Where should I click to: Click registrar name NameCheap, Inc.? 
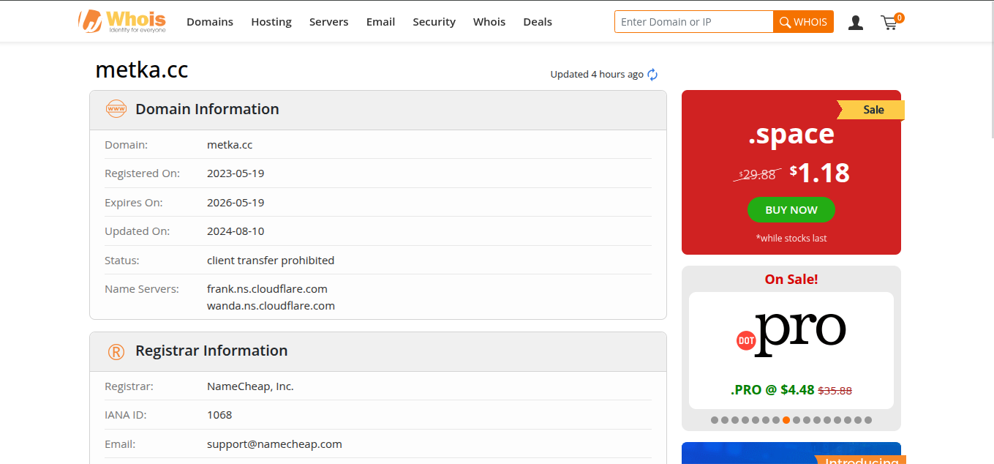(250, 386)
